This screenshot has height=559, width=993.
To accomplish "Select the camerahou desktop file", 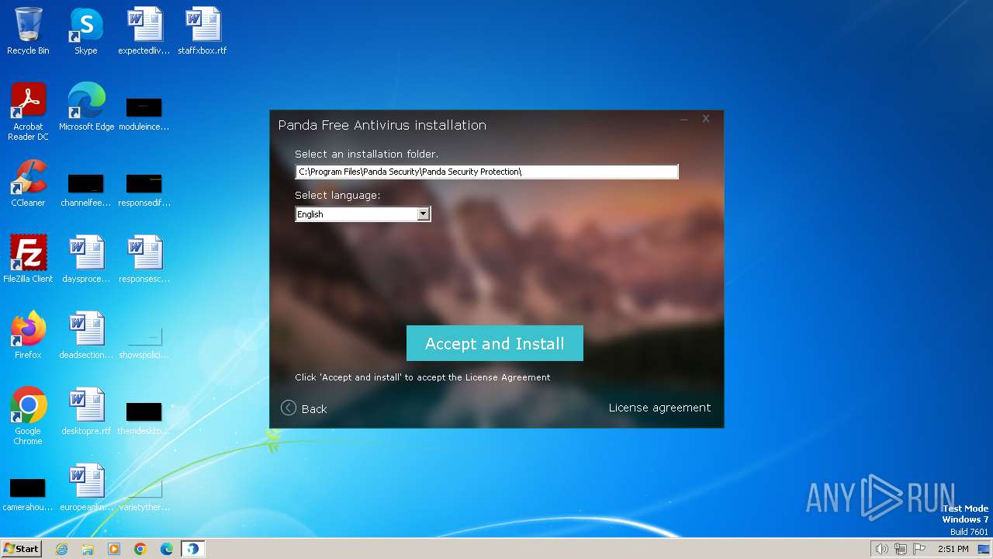I will pos(28,494).
